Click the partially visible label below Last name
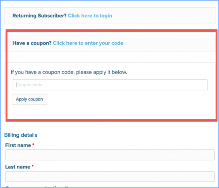The image size is (219, 188). pos(36,187)
